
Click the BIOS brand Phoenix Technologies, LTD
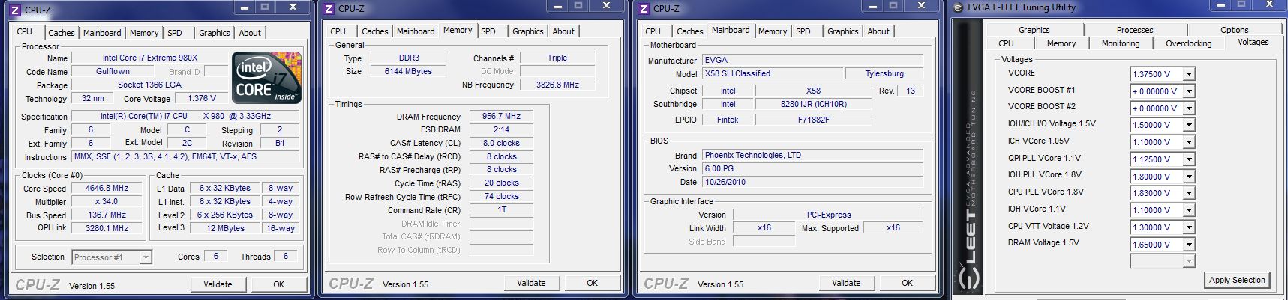coord(814,155)
